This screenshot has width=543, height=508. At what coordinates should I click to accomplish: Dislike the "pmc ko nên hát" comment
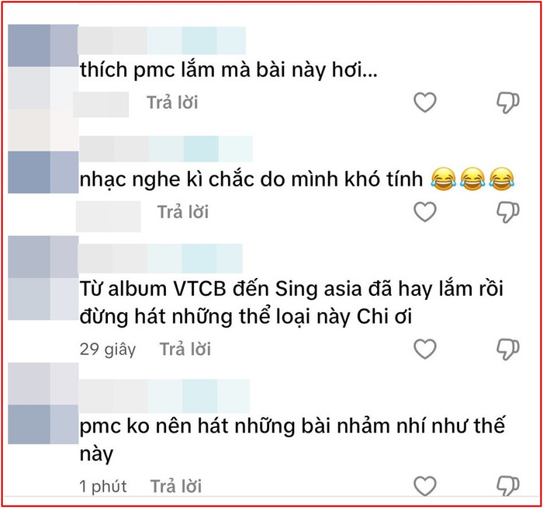click(507, 486)
